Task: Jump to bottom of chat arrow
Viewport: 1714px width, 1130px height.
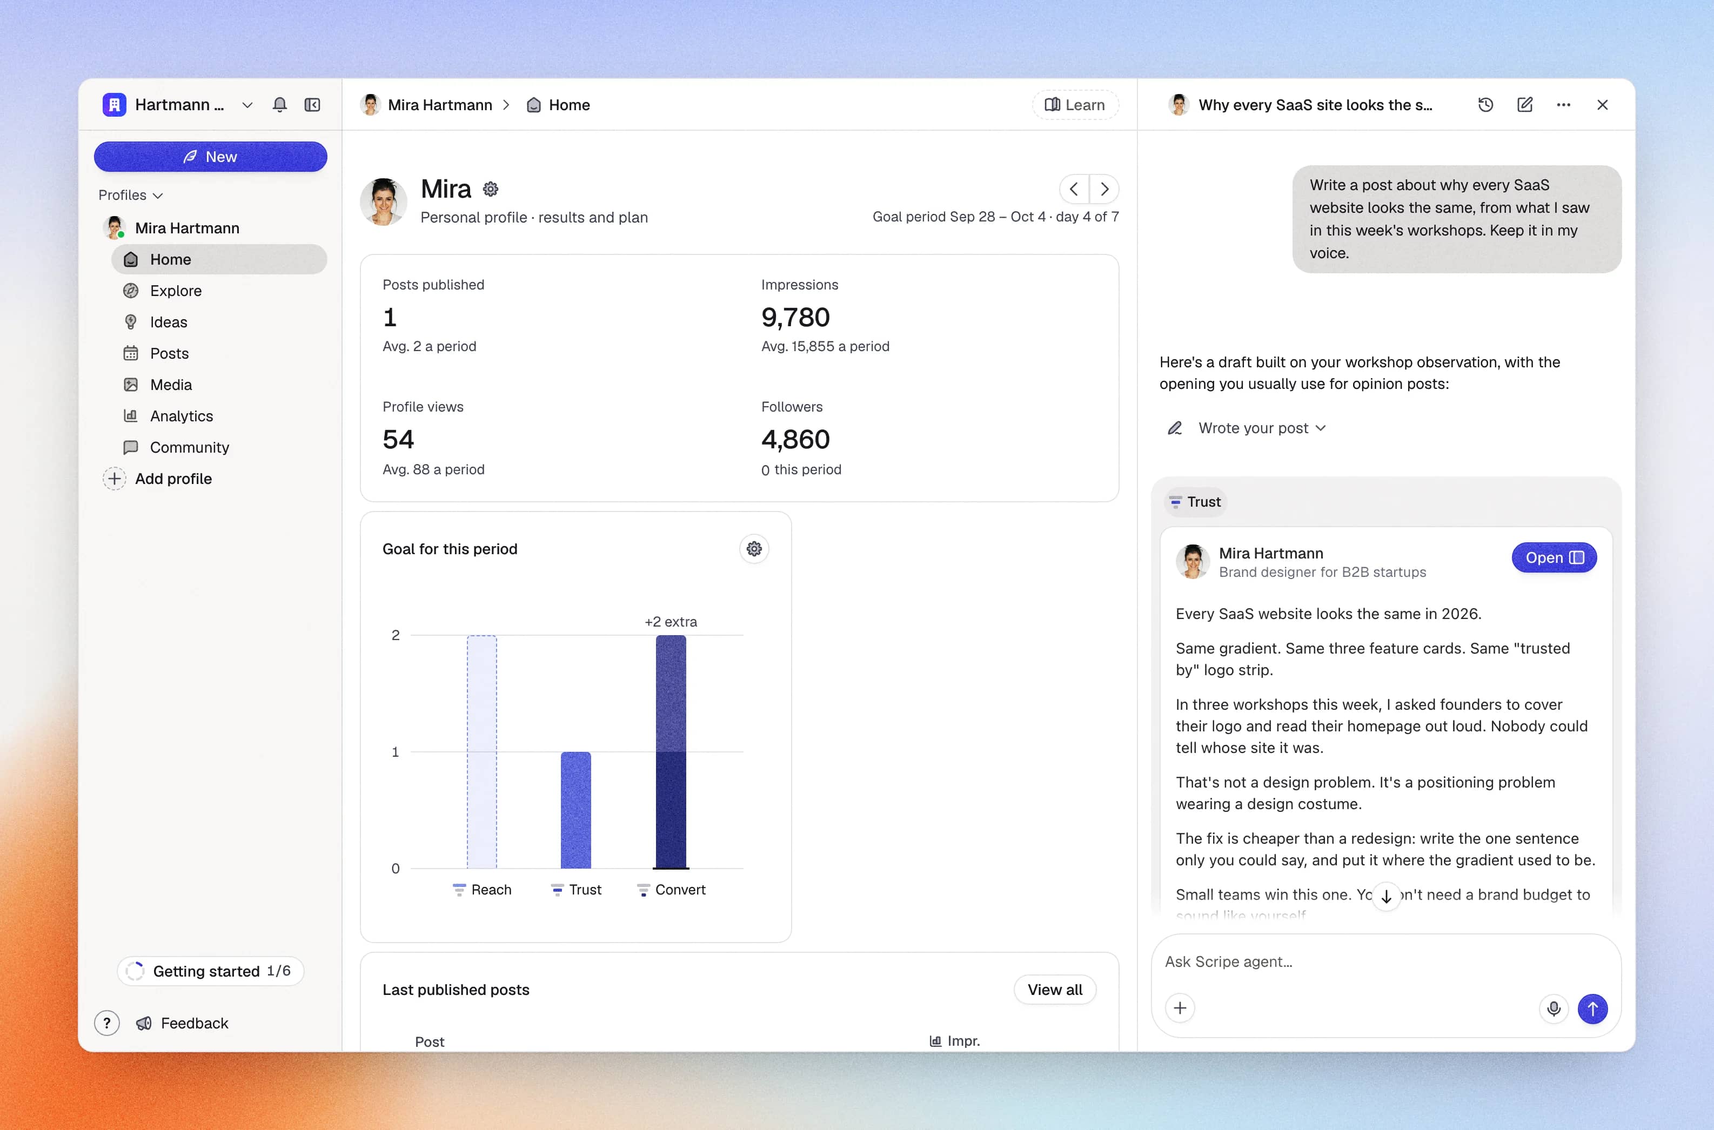Action: click(1386, 897)
